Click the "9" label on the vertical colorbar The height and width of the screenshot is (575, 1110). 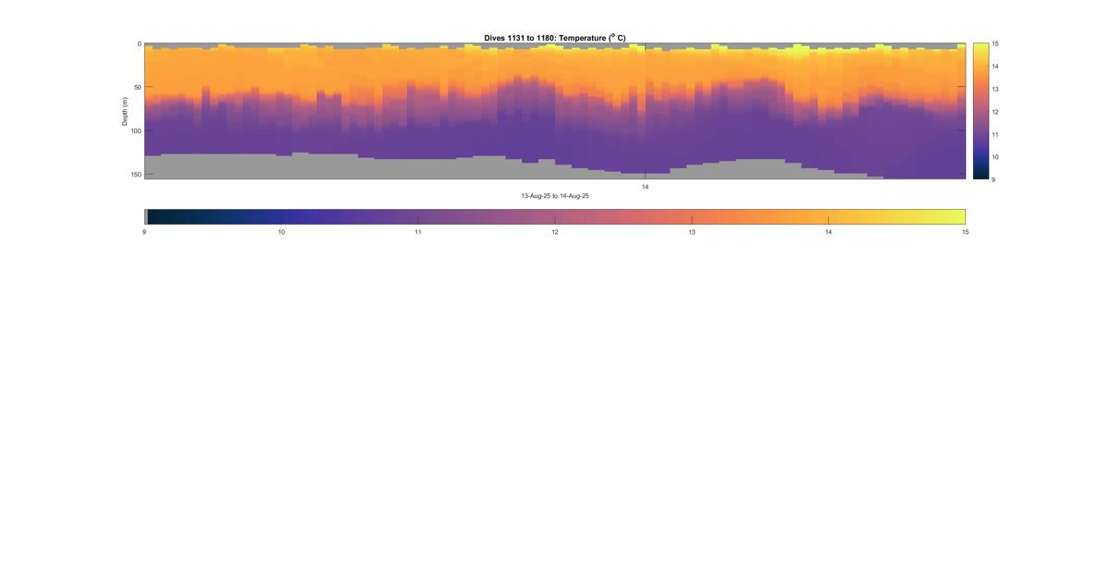993,179
